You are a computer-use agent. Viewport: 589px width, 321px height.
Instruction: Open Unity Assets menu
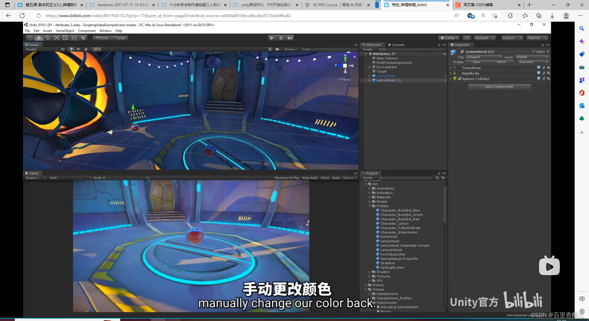(x=48, y=31)
